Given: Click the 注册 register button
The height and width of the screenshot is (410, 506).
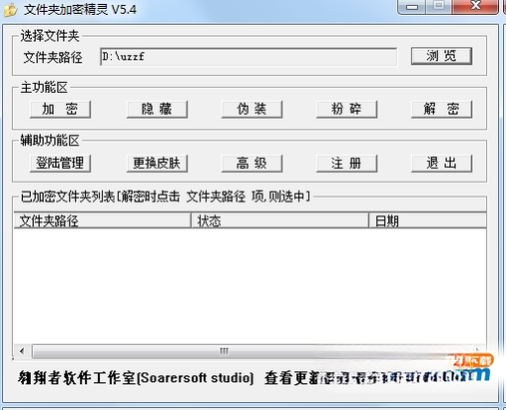Looking at the screenshot, I should (x=346, y=164).
